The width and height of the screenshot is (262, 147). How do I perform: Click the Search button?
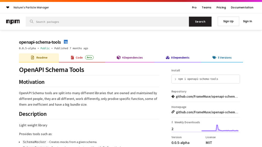coord(200,21)
